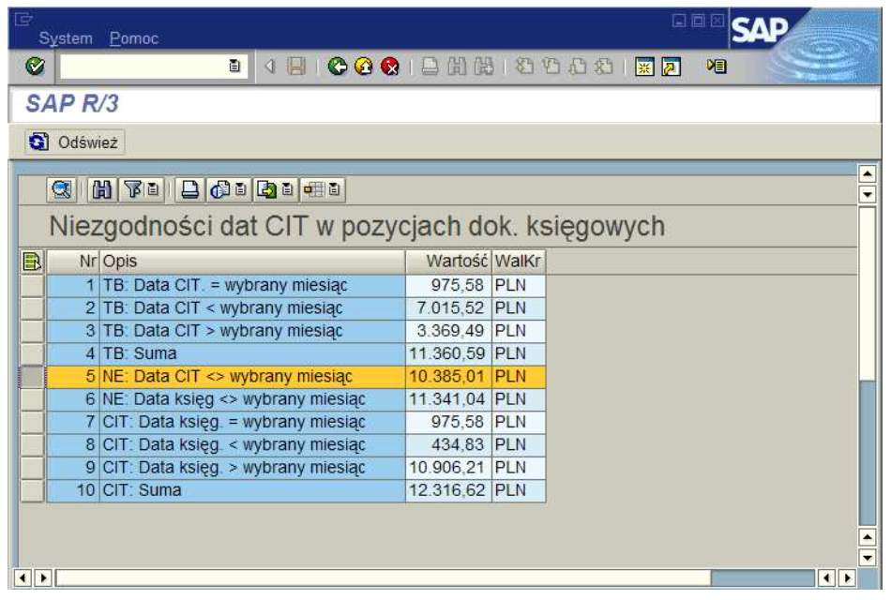The image size is (891, 600).
Task: Select row 4 TB: Suma row selector
Action: click(31, 353)
